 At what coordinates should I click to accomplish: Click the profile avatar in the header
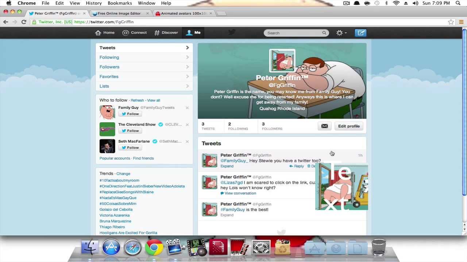click(282, 61)
